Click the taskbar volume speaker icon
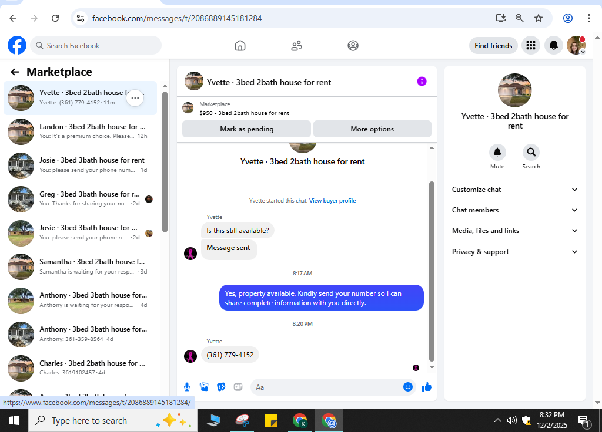602x432 pixels. tap(511, 420)
